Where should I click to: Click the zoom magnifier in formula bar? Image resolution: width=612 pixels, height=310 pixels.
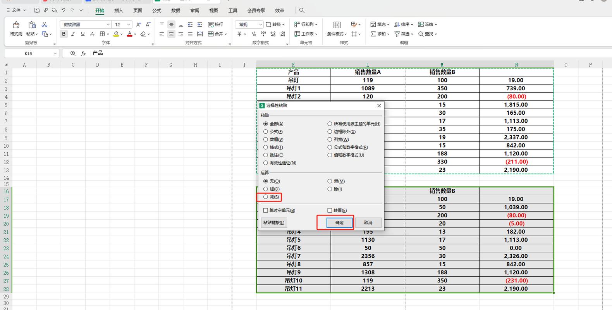73,53
